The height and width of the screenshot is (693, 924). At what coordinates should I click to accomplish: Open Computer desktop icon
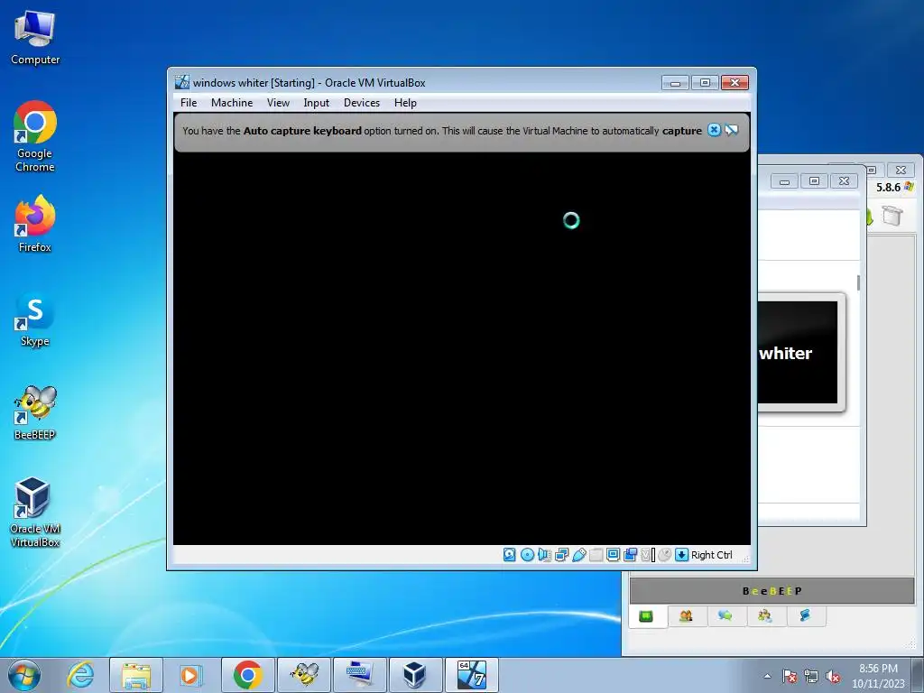[35, 38]
